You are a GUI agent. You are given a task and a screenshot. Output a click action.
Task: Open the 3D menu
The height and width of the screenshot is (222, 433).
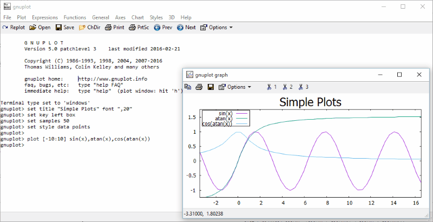coord(172,17)
